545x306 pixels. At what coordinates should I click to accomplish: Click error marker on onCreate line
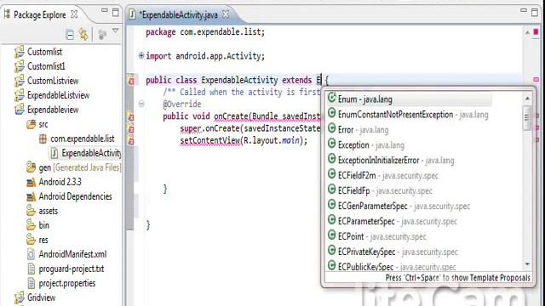tap(131, 117)
